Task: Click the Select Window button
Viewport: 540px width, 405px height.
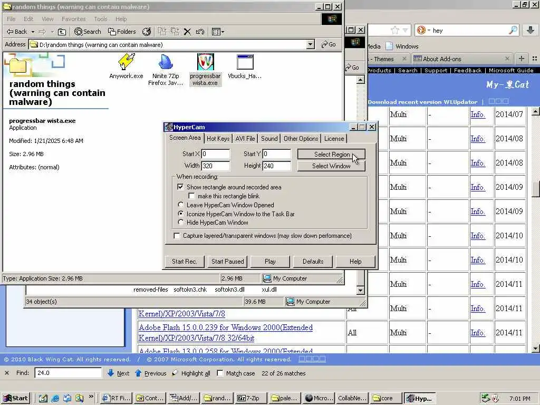Action: point(331,166)
